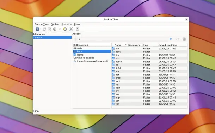Click the folder up arrow icon

pyautogui.click(x=76, y=39)
